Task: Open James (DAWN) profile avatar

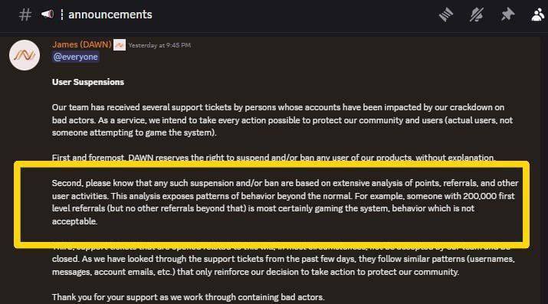Action: coord(25,55)
